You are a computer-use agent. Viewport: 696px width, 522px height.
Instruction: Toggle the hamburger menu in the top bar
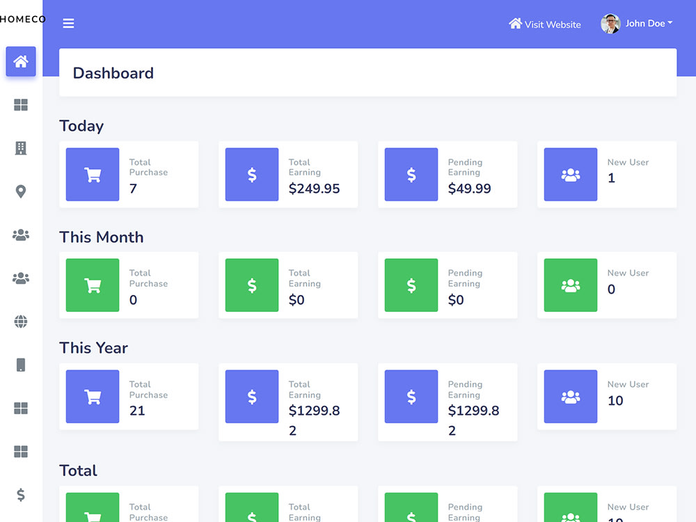68,23
